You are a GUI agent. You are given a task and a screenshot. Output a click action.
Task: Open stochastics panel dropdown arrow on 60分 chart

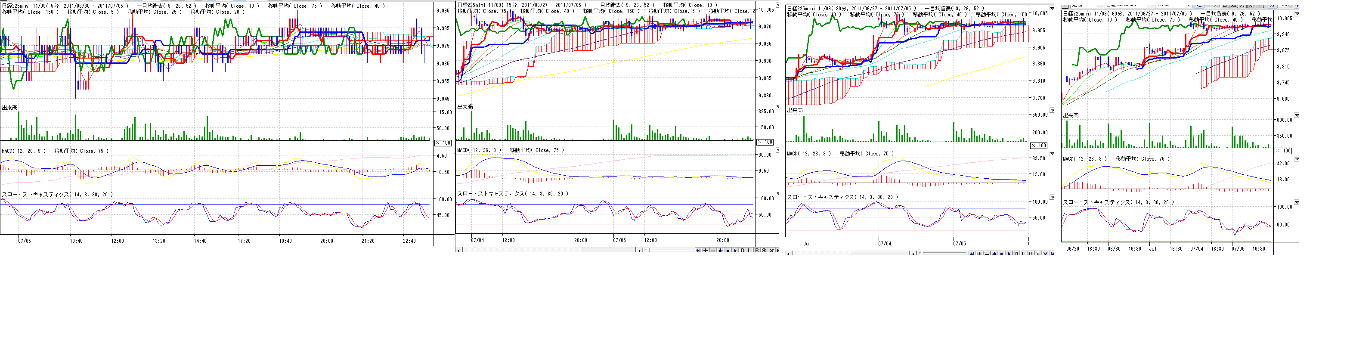[x=1297, y=202]
